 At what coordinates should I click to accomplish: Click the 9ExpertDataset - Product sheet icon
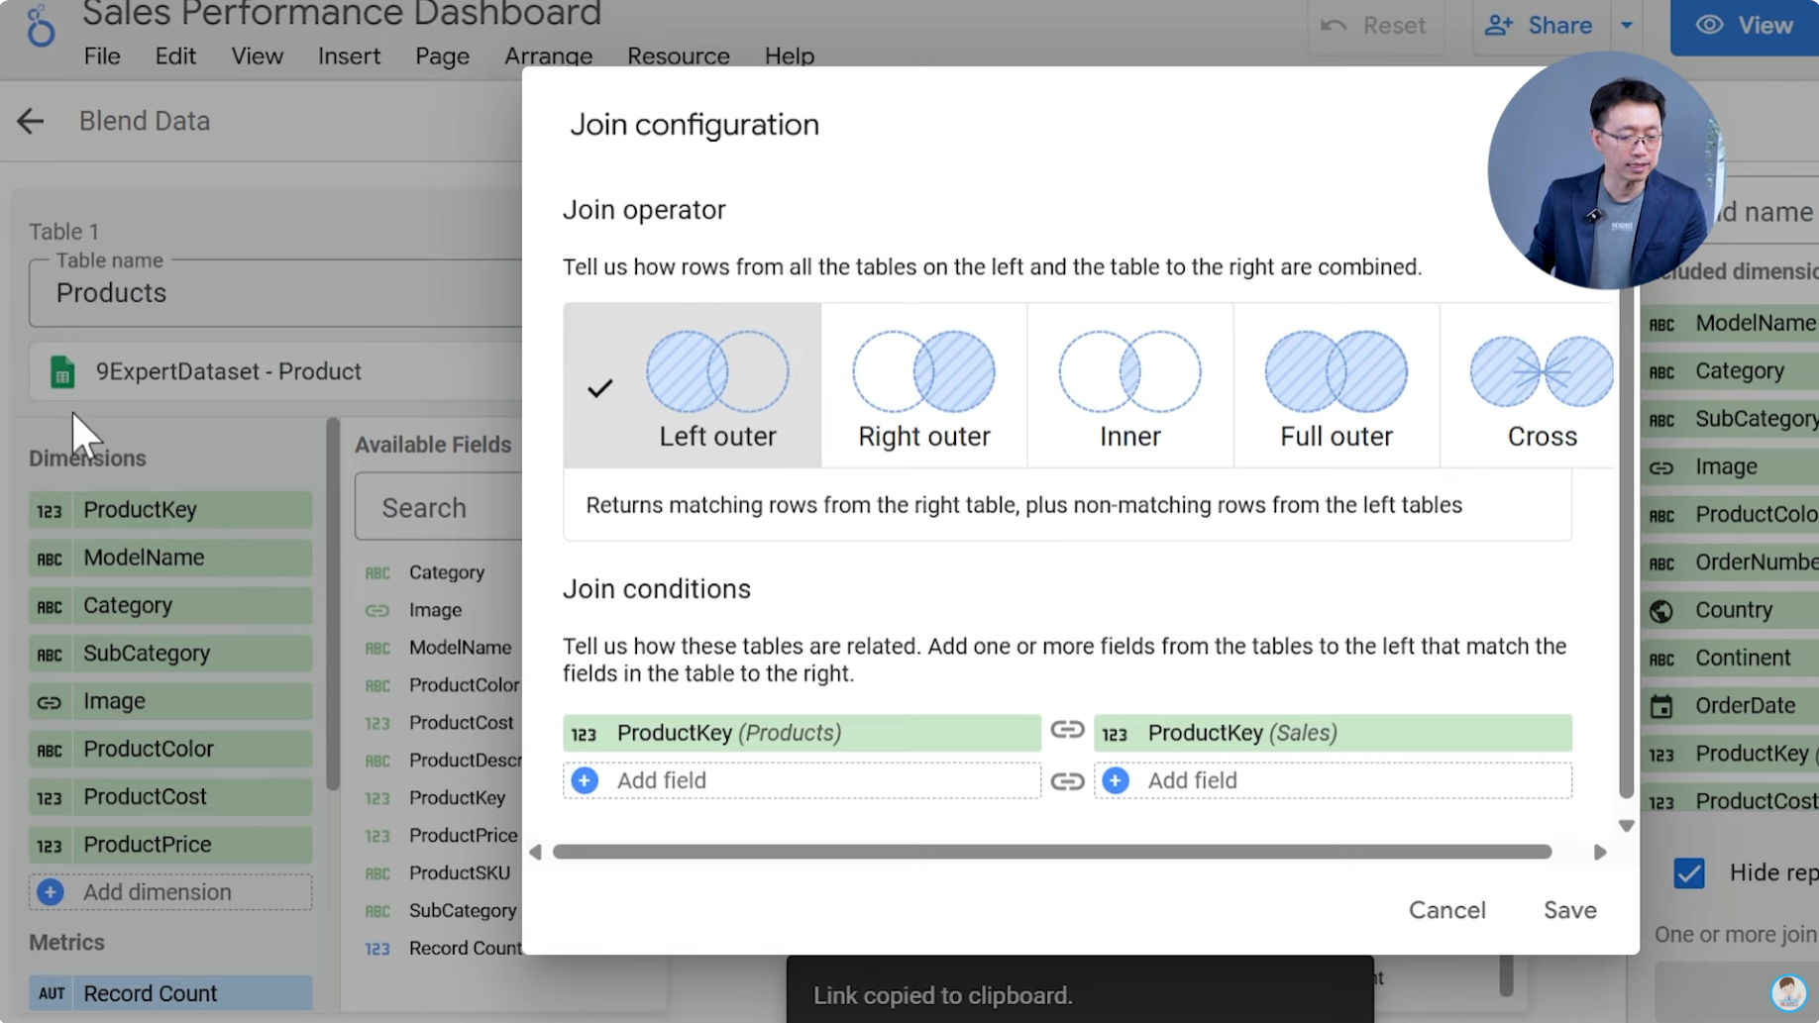61,371
